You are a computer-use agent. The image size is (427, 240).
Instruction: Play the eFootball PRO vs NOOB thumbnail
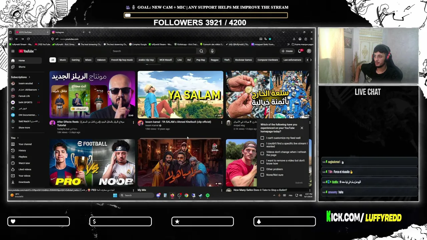click(x=92, y=163)
